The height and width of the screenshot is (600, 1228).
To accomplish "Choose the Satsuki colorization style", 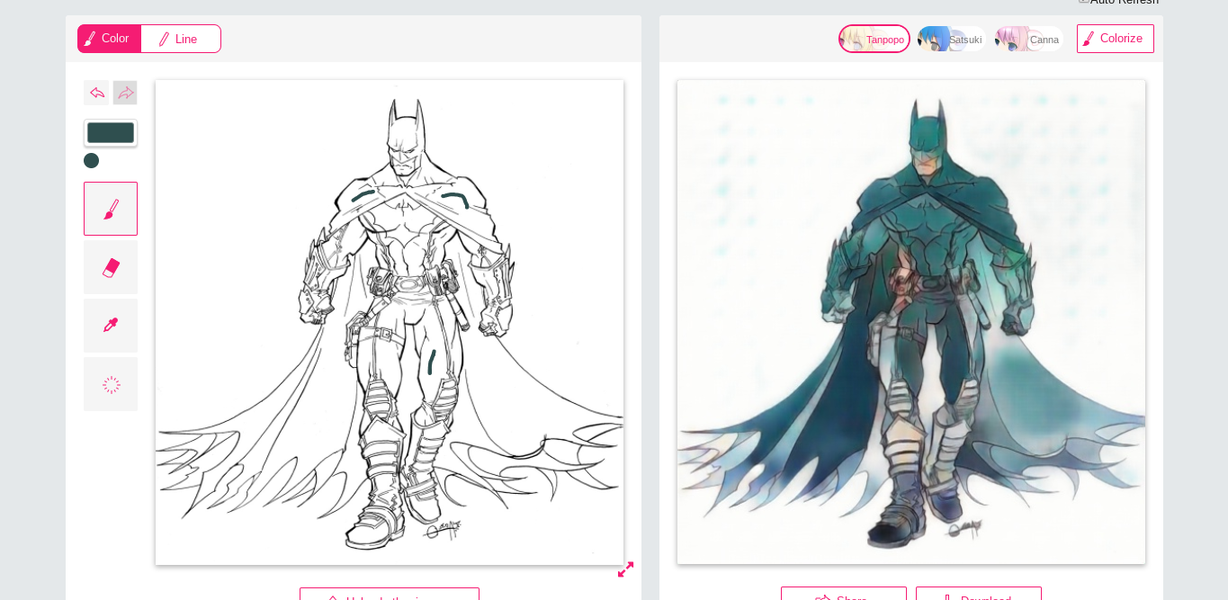I will 951,39.
